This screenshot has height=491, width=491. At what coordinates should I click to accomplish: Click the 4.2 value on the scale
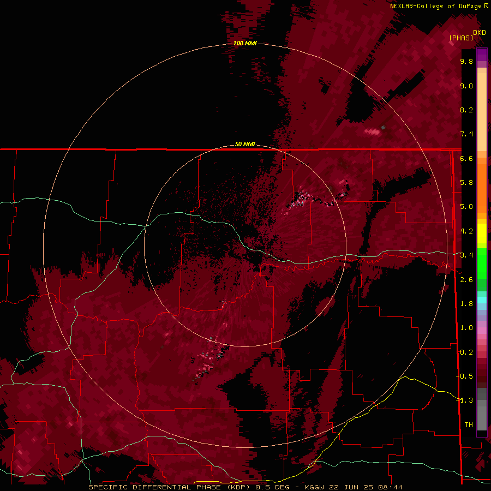pyautogui.click(x=466, y=231)
